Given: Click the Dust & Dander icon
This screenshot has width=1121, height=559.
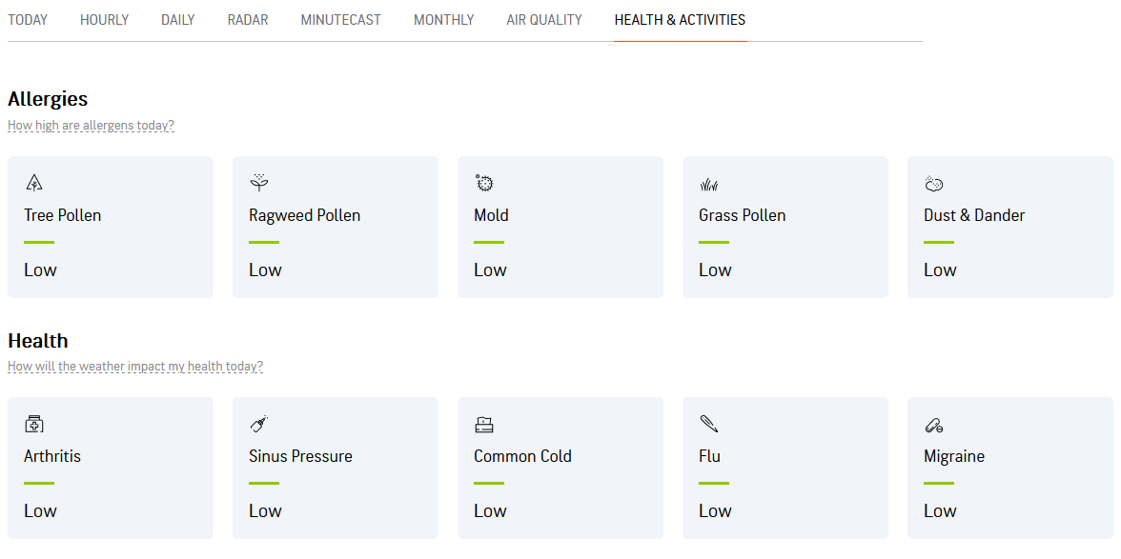Looking at the screenshot, I should pos(934,183).
